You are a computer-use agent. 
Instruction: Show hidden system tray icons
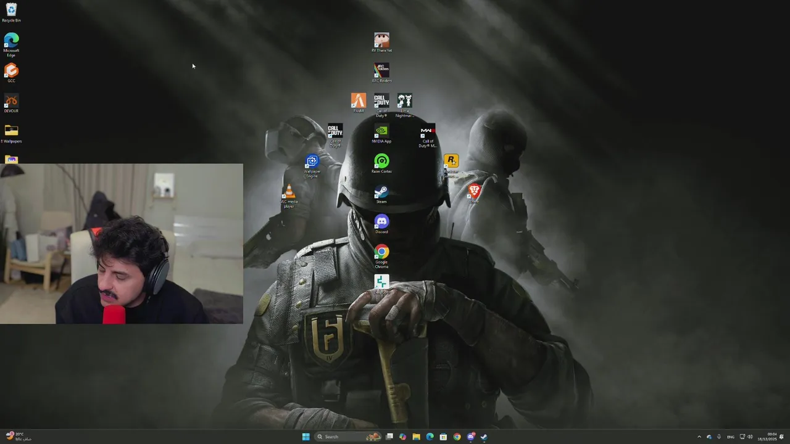pos(699,437)
